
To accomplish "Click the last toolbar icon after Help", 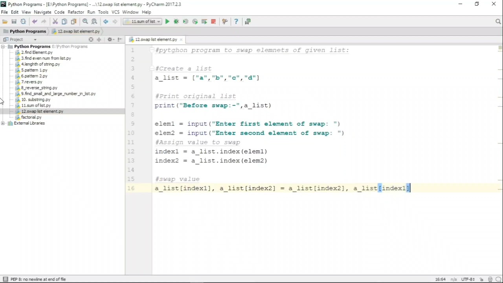I will [x=248, y=22].
